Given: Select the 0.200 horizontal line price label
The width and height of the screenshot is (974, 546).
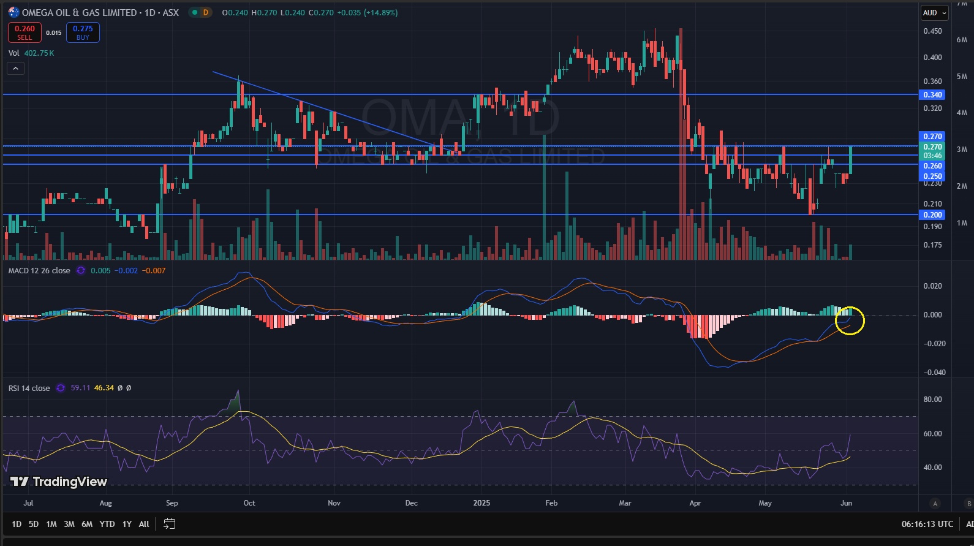Looking at the screenshot, I should (x=932, y=215).
